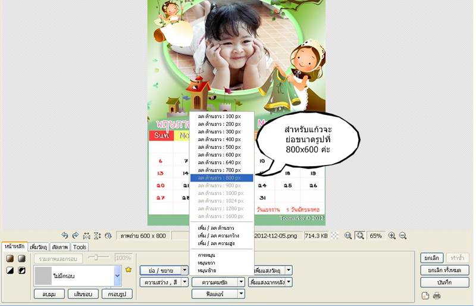Screen dimensions: 476x306
Task: Click the yellow star favorite frame icon
Action: point(129,270)
